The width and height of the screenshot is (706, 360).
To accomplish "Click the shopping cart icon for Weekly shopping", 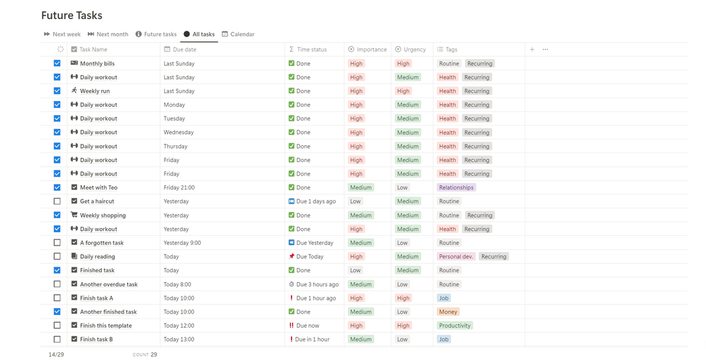I will tap(74, 215).
